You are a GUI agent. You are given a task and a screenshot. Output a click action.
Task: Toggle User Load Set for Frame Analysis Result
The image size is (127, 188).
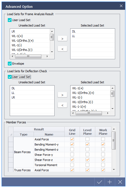(x=9, y=20)
